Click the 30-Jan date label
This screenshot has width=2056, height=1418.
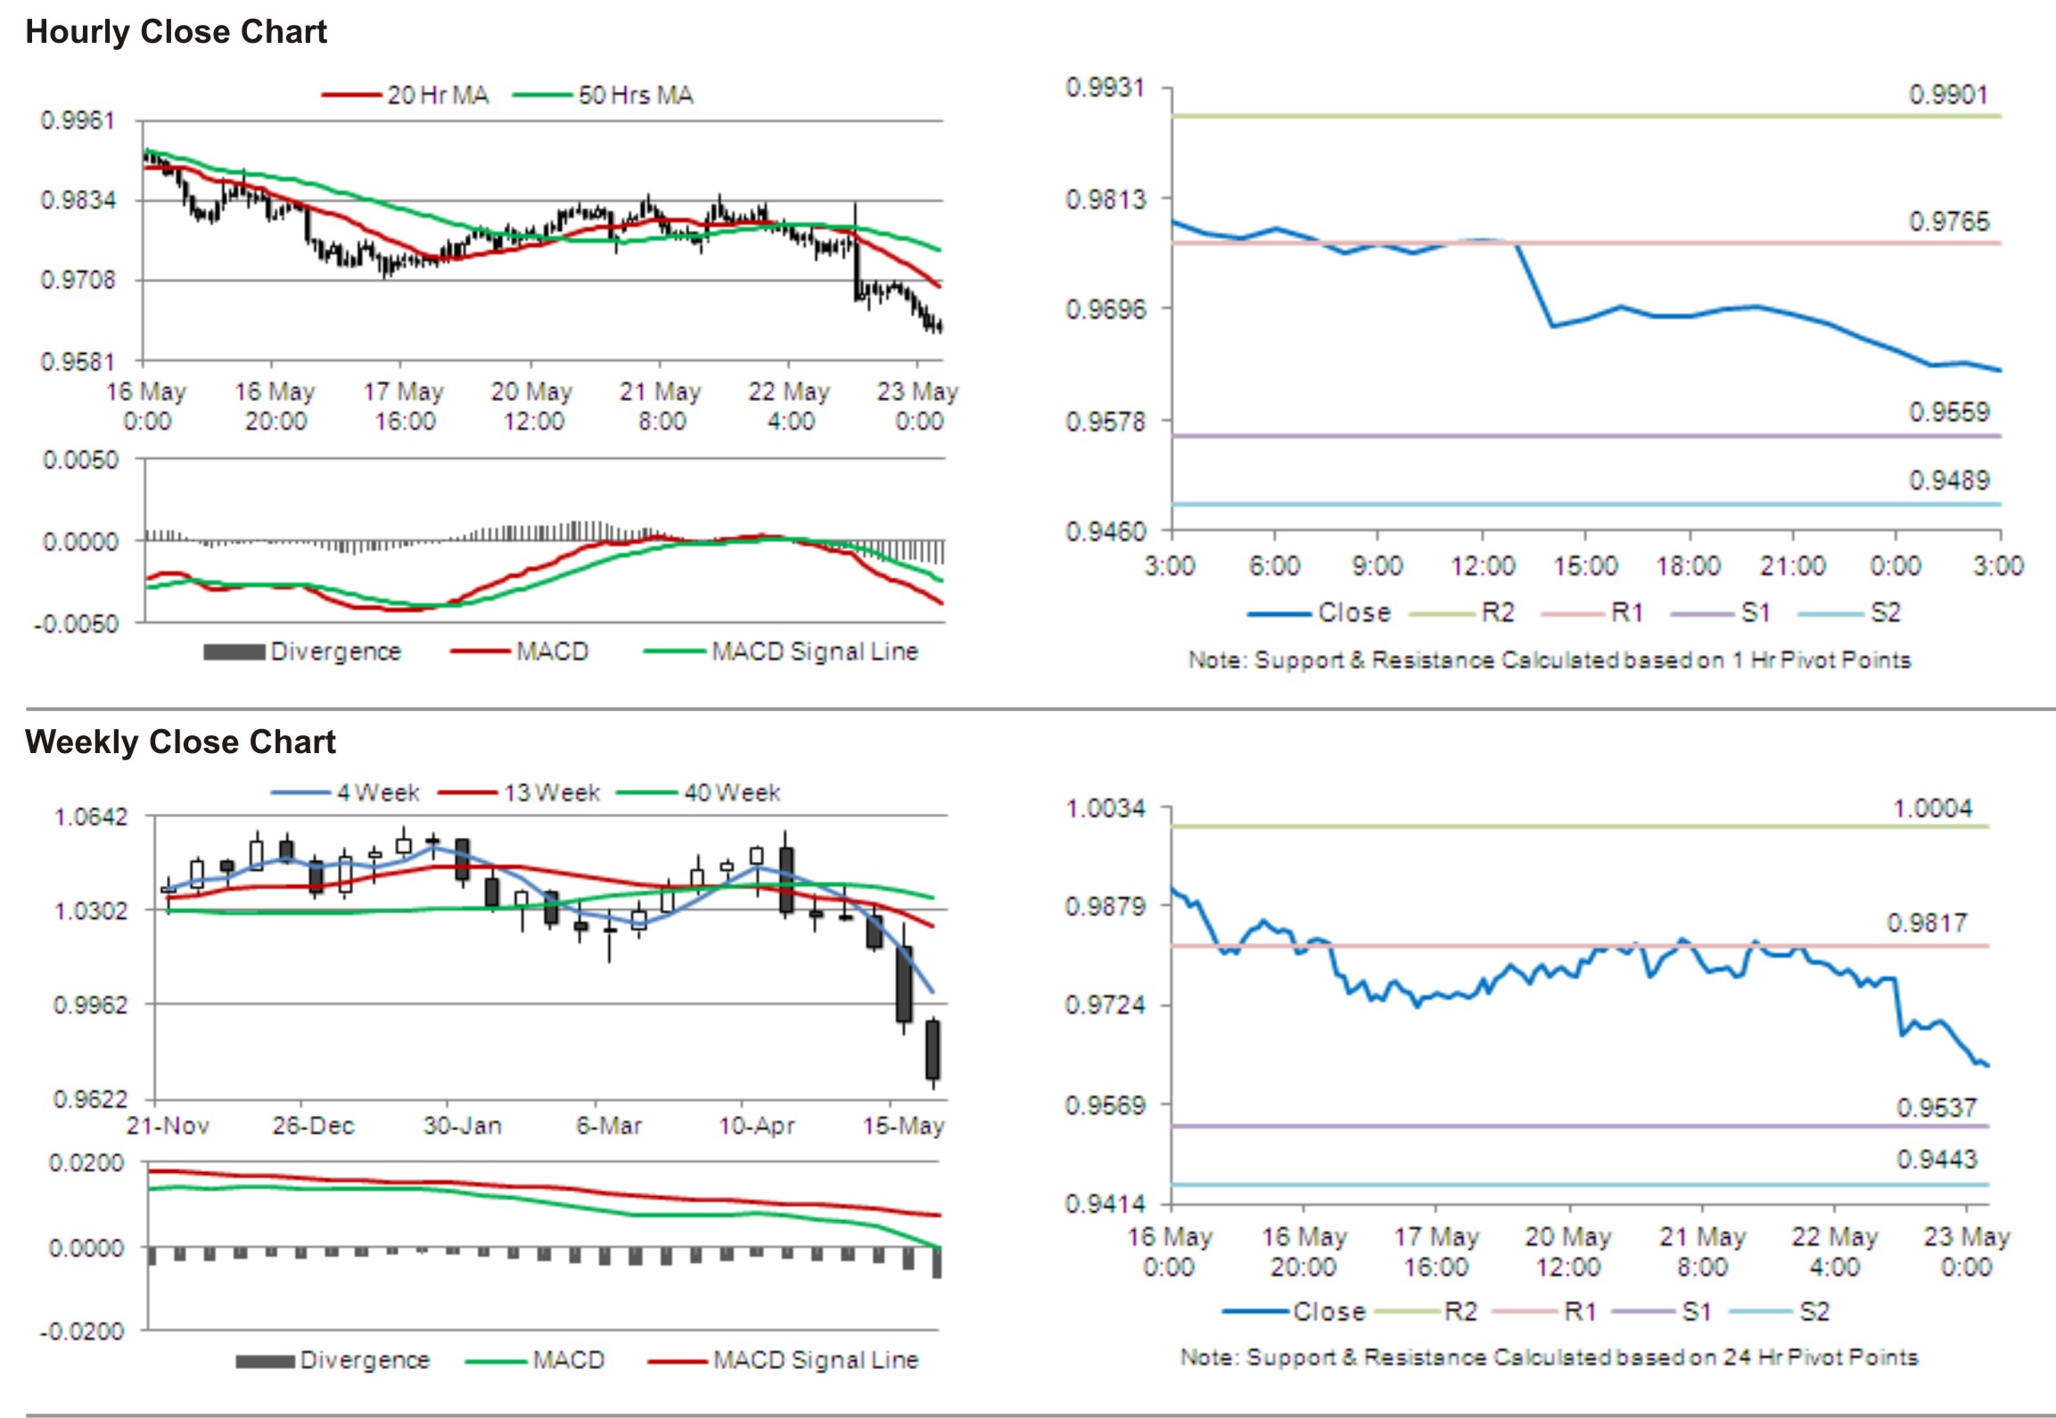pos(463,1126)
